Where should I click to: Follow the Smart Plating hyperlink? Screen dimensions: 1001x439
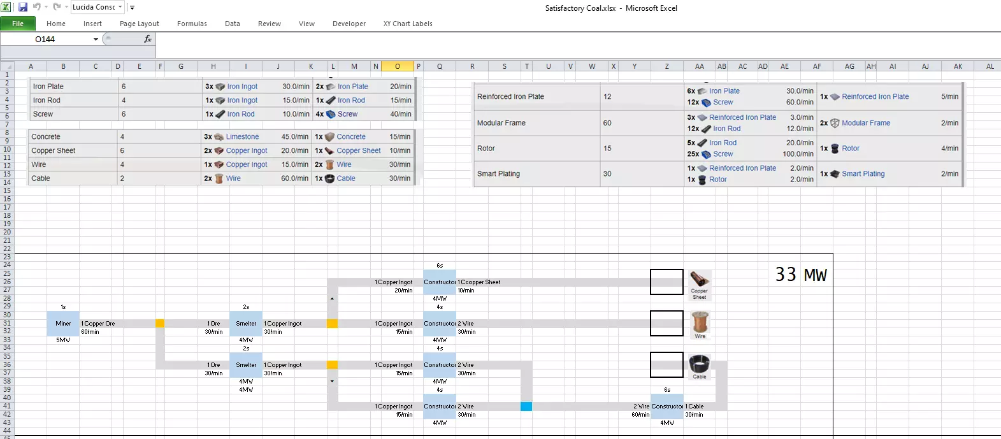pyautogui.click(x=863, y=174)
